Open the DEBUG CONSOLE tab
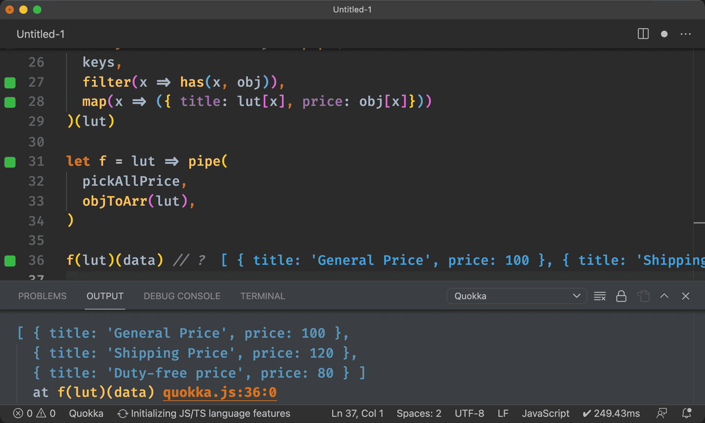 click(x=182, y=296)
